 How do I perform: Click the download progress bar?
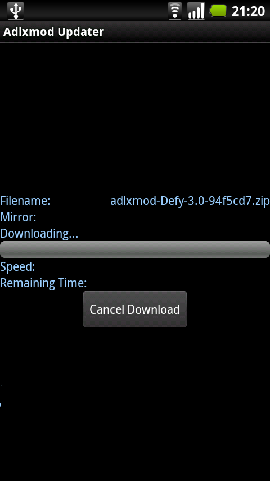[x=135, y=250]
